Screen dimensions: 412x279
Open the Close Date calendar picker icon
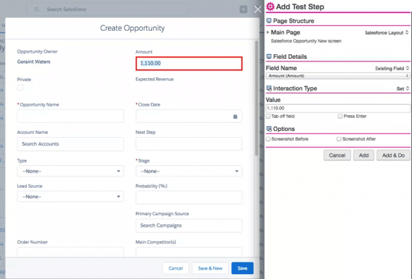click(235, 117)
